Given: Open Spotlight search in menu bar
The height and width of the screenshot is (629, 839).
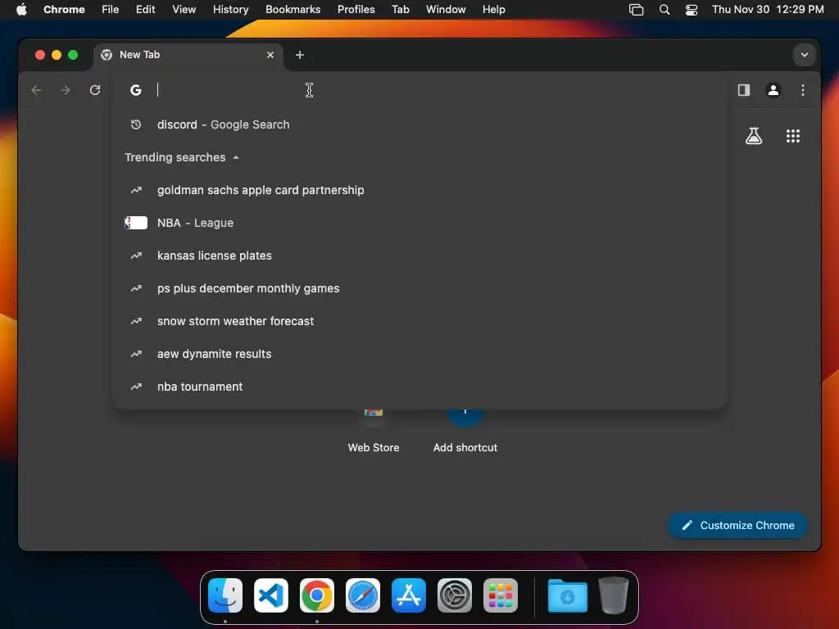Looking at the screenshot, I should pos(664,9).
